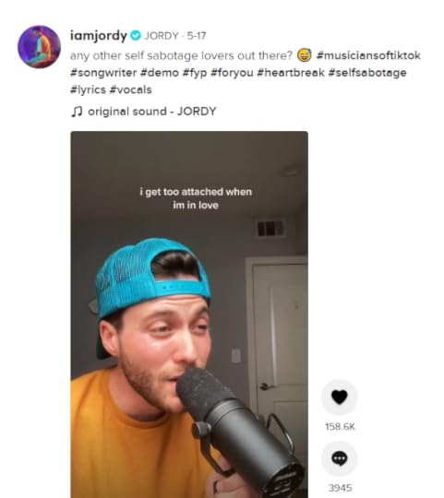The width and height of the screenshot is (444, 498).
Task: Open hashtag #songwriter
Action: point(103,73)
